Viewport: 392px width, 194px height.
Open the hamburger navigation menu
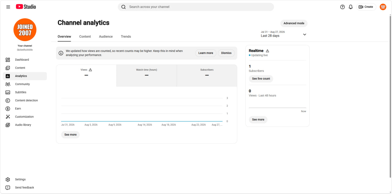tap(8, 7)
